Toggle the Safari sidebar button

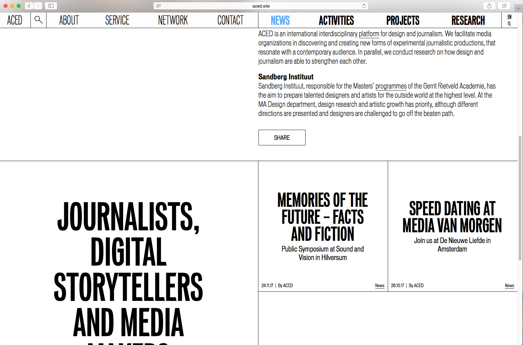[51, 6]
